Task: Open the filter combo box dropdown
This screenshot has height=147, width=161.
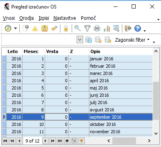Action: click(x=80, y=40)
